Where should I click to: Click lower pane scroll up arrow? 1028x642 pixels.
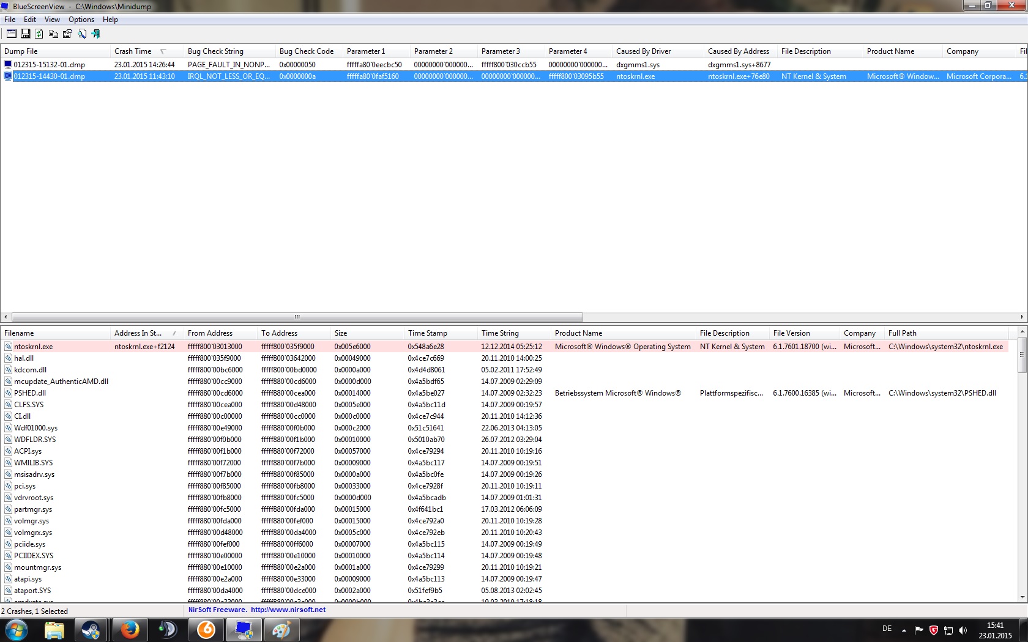click(x=1022, y=331)
